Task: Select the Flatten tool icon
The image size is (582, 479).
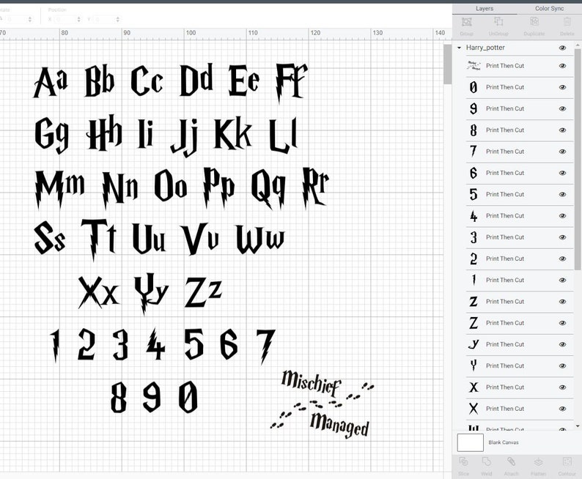Action: (x=539, y=461)
